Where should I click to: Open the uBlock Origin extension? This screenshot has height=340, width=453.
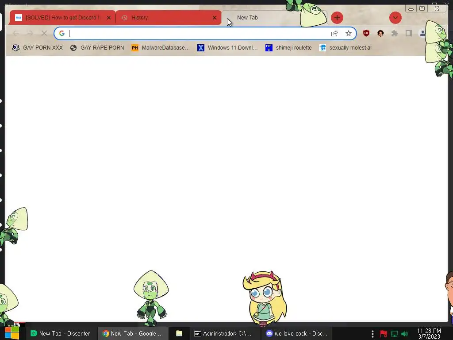click(x=366, y=34)
